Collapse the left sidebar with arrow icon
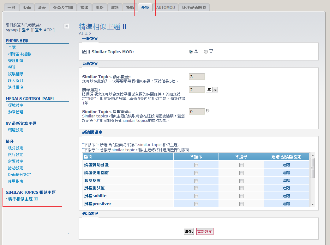 coord(66,26)
